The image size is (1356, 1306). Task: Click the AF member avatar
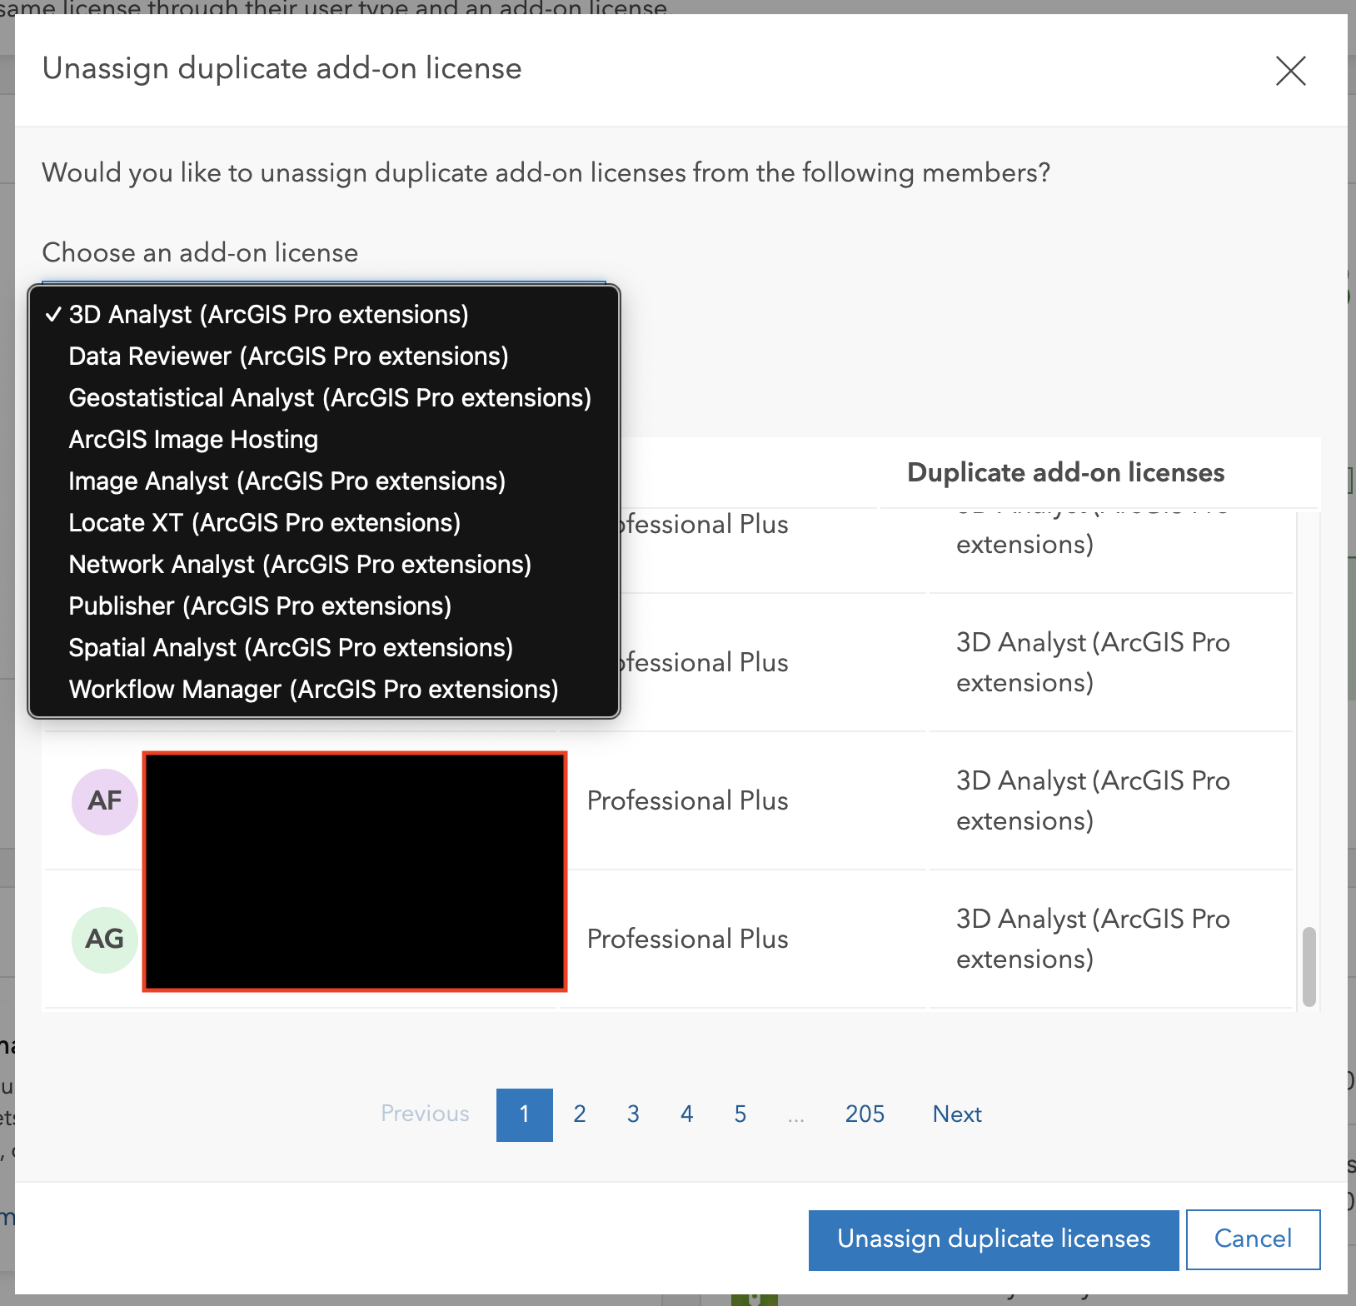point(105,801)
